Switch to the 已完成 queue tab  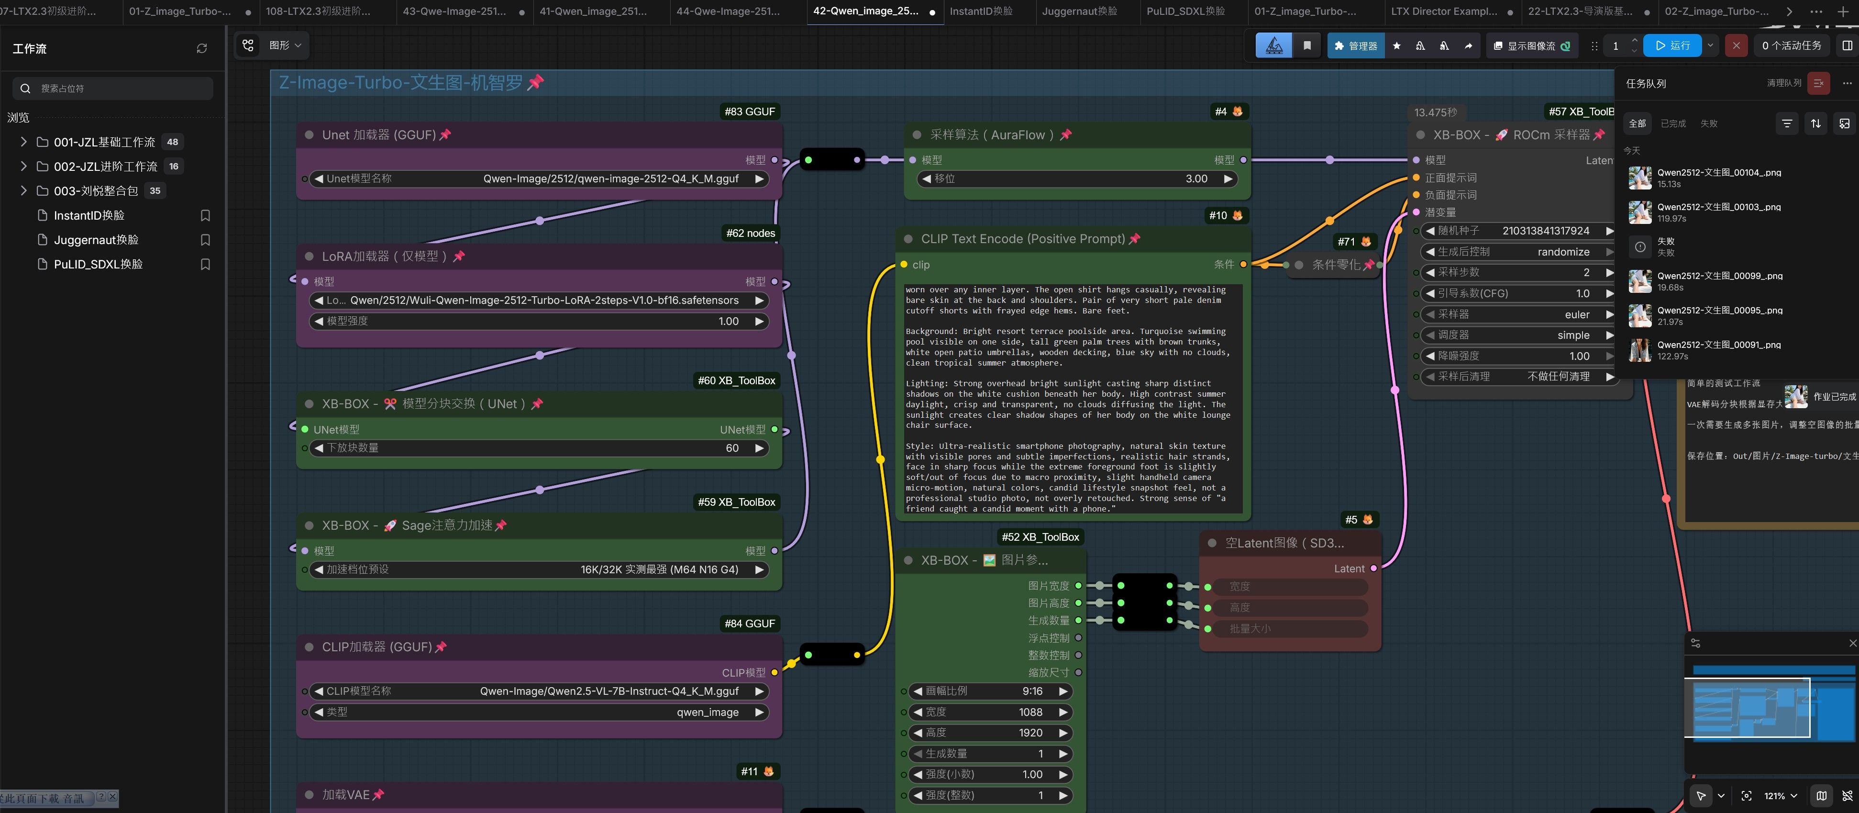(x=1672, y=123)
